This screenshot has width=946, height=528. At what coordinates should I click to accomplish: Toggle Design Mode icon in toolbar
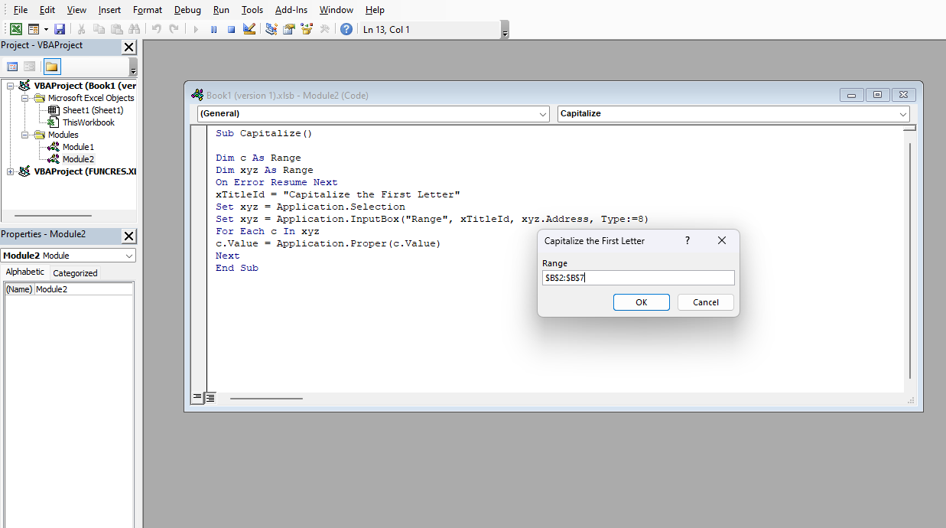coord(249,29)
